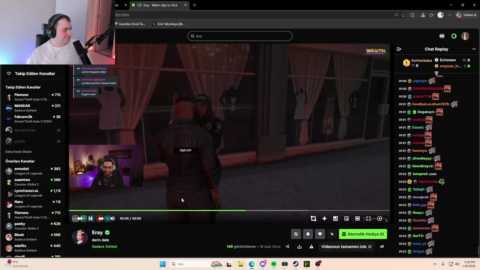Open recommended channel panky
480x270 pixels.
point(33,226)
